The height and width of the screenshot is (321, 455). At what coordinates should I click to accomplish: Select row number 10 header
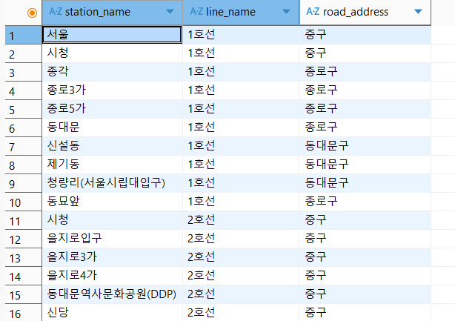tap(23, 202)
